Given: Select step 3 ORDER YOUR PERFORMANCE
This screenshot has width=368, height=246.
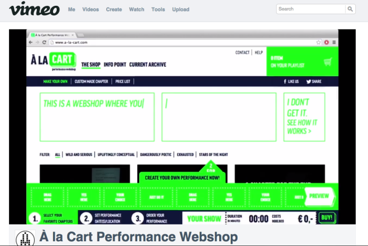Looking at the screenshot, I should click(x=149, y=218).
